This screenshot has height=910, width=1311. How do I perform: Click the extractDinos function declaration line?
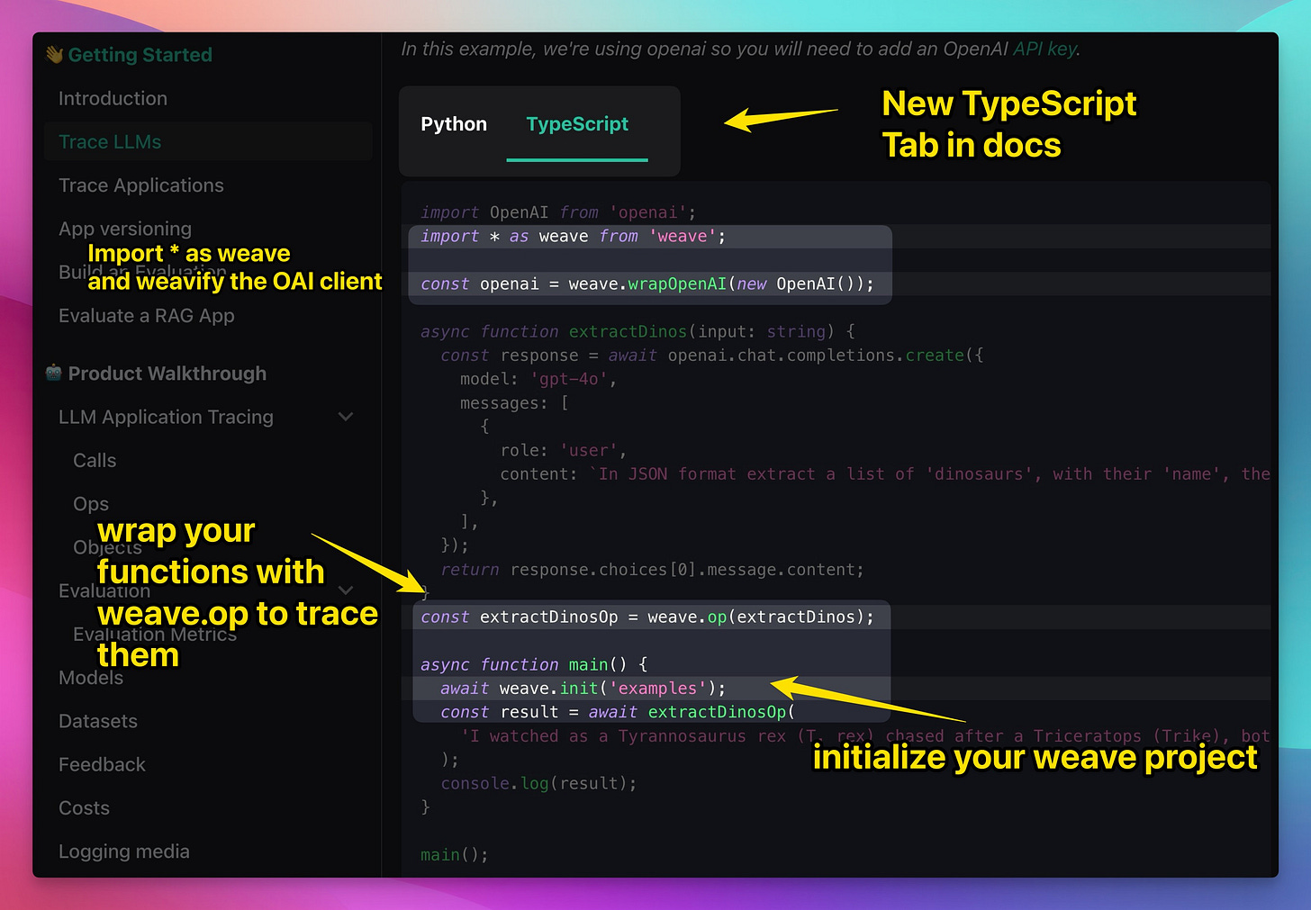pos(637,331)
